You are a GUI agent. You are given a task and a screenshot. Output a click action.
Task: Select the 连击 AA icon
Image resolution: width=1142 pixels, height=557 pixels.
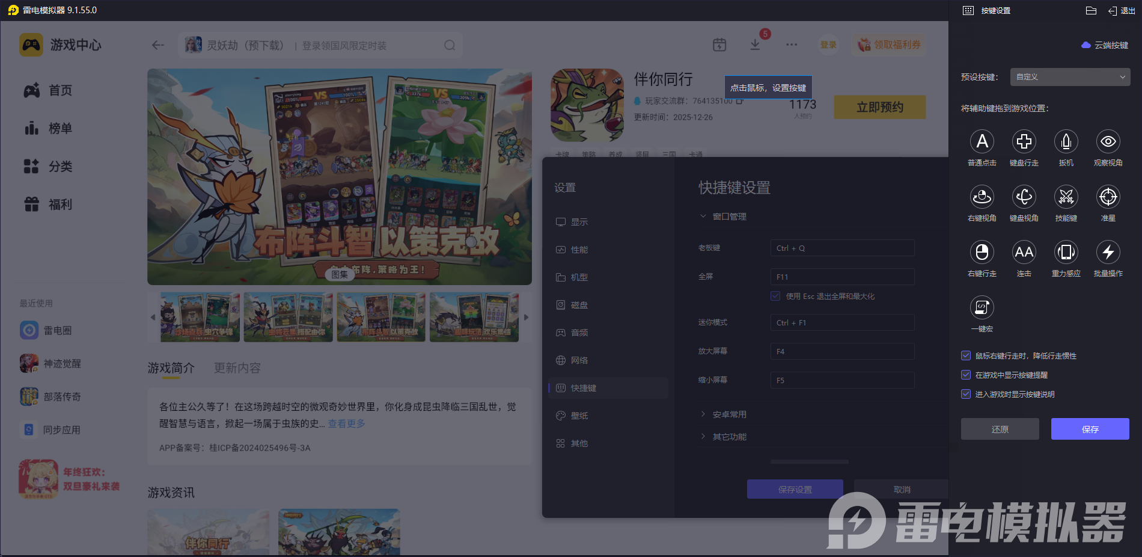(x=1024, y=252)
